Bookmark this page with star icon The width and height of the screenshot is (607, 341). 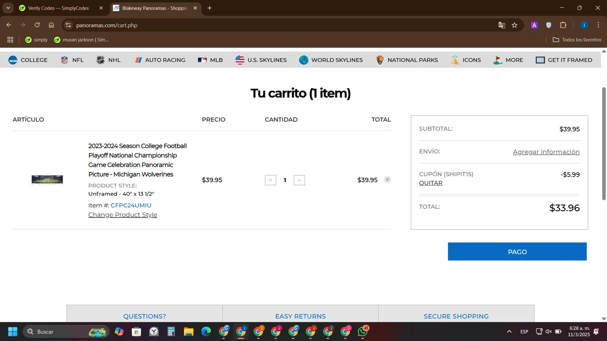(515, 25)
